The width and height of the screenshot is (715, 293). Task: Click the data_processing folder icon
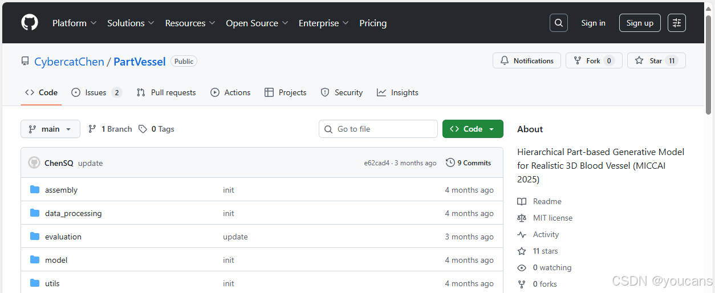click(35, 213)
